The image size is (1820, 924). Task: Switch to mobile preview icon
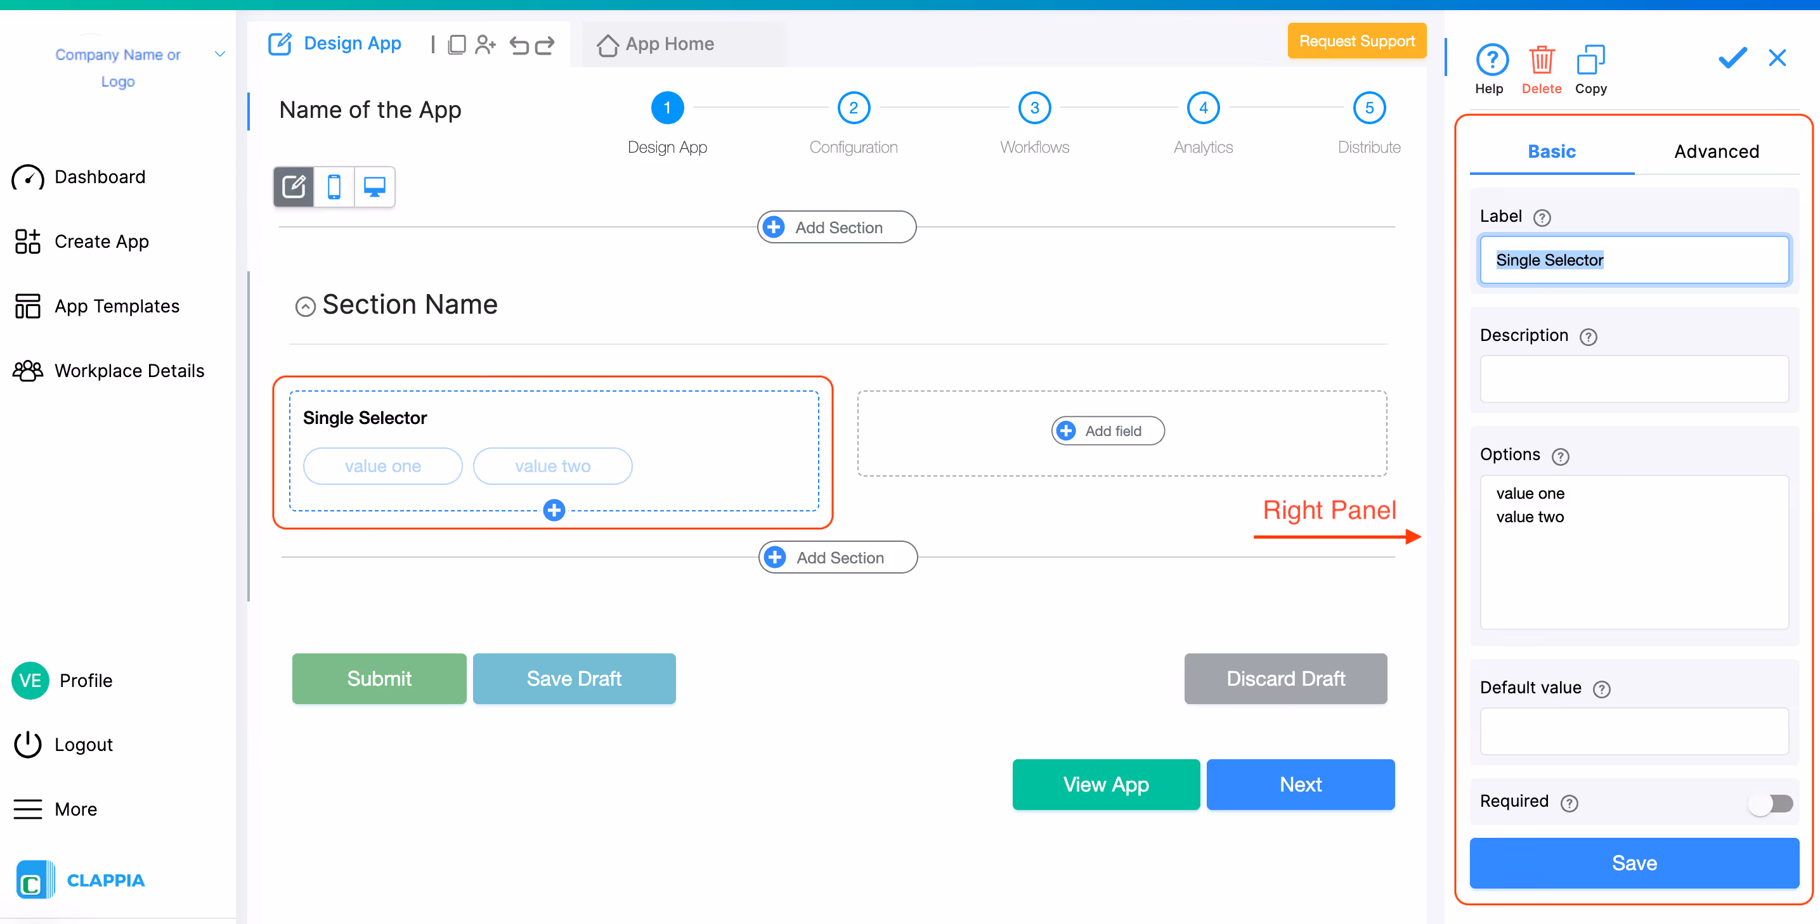click(x=334, y=187)
